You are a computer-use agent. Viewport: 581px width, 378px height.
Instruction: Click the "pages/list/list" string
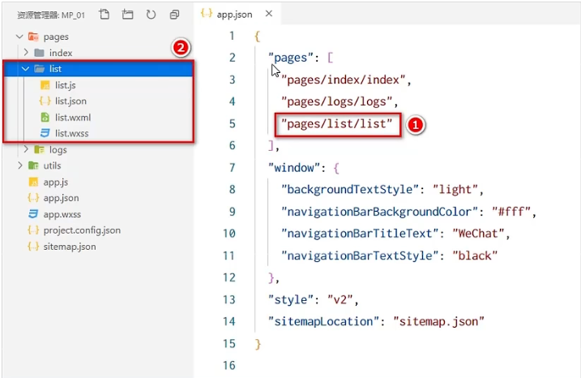(x=336, y=123)
